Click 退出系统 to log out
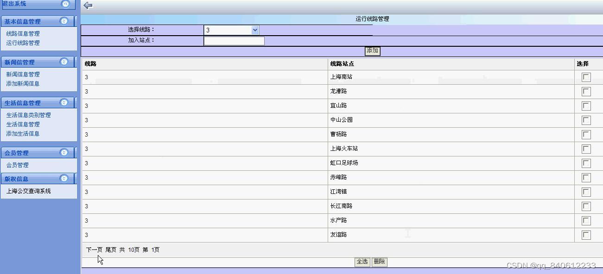Viewport: 603px width, 274px height. pyautogui.click(x=14, y=4)
